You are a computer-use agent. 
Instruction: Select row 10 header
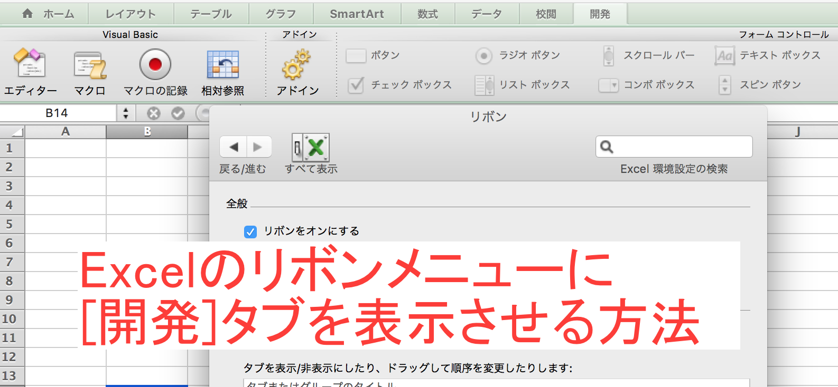click(12, 319)
